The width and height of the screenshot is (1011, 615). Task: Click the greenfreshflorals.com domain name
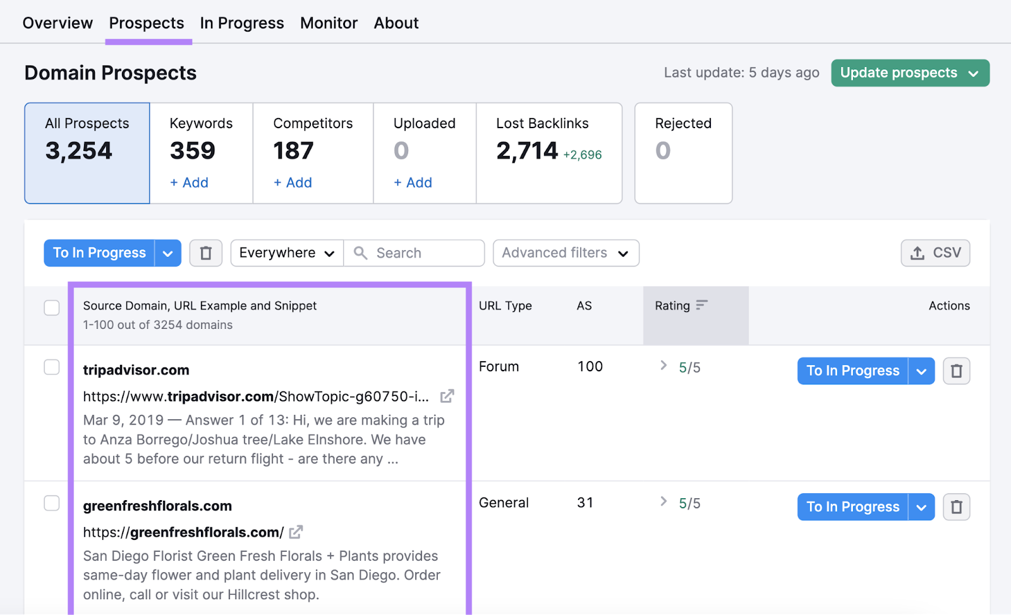157,506
